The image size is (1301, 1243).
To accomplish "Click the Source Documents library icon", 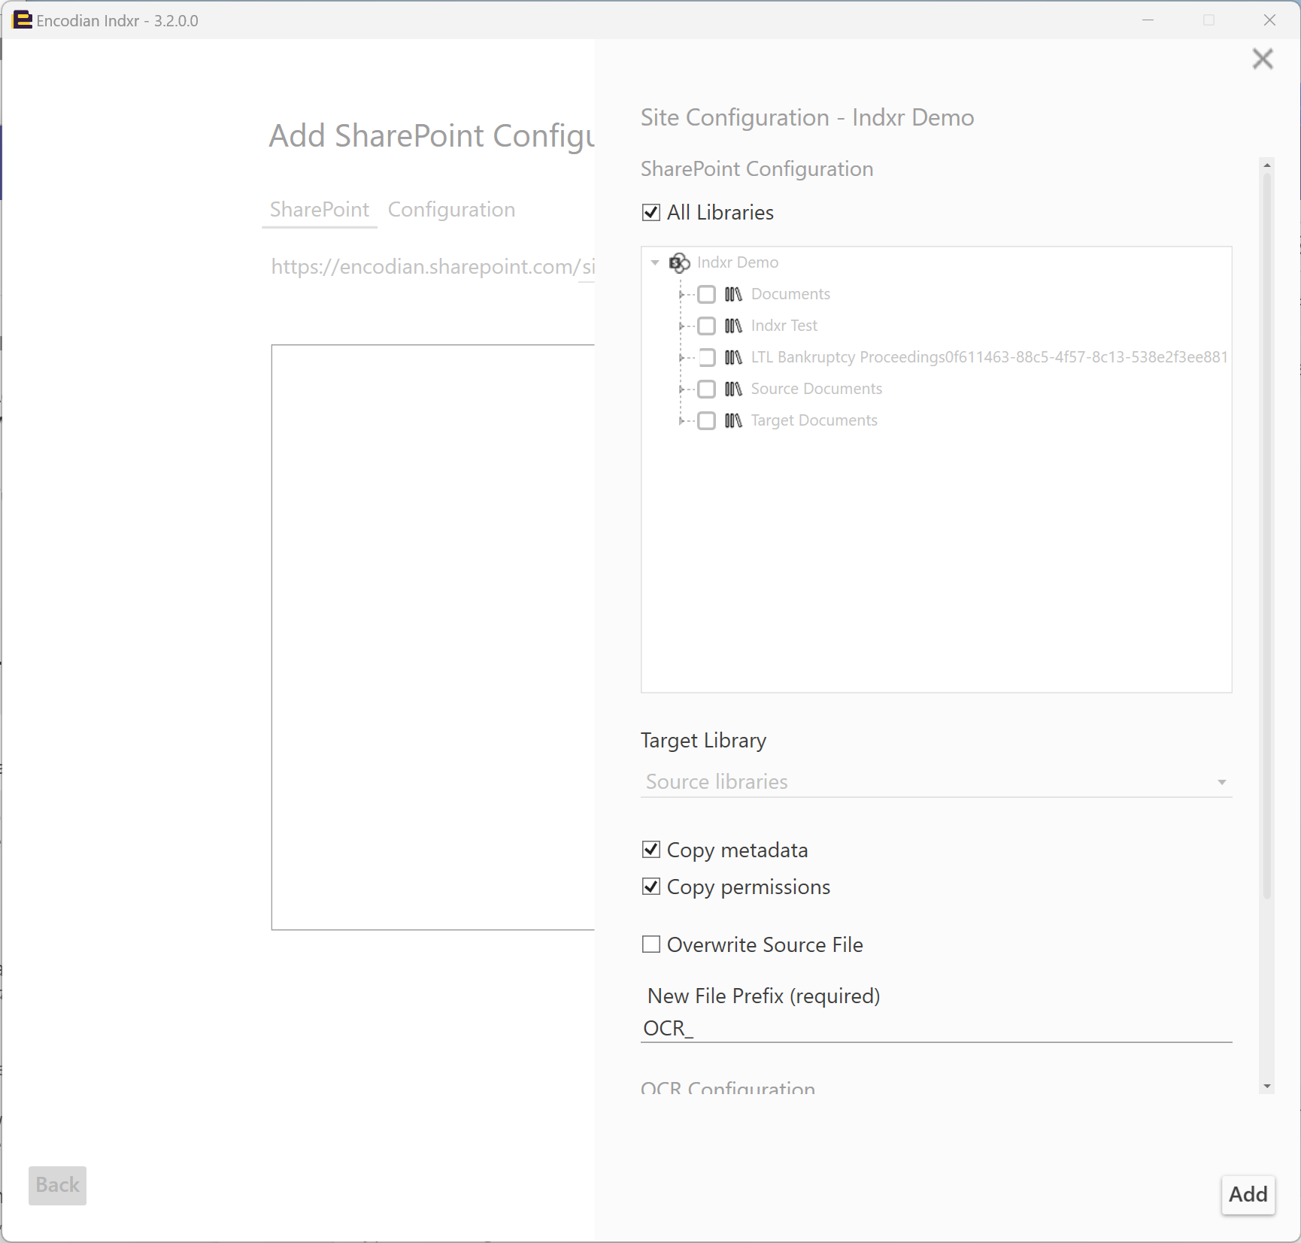I will point(733,389).
